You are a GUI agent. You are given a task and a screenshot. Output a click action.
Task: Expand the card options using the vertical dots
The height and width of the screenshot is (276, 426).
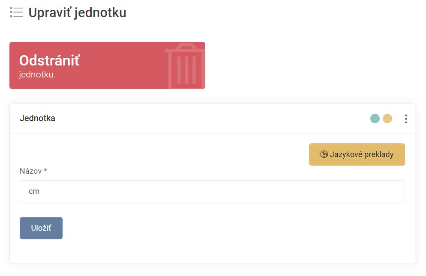click(x=405, y=118)
